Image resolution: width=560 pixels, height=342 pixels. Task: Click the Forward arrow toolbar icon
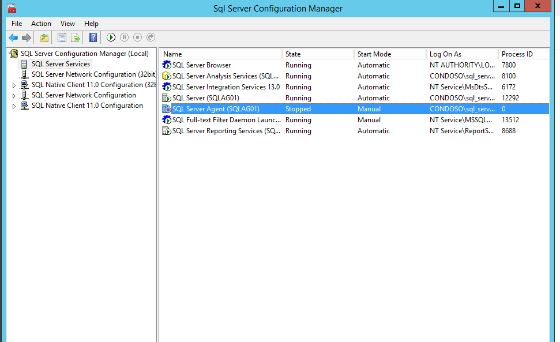(27, 37)
